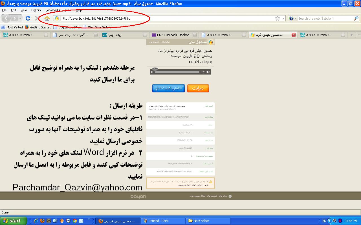Open the Getting Started bookmark
The height and width of the screenshot is (225, 361).
(38, 27)
